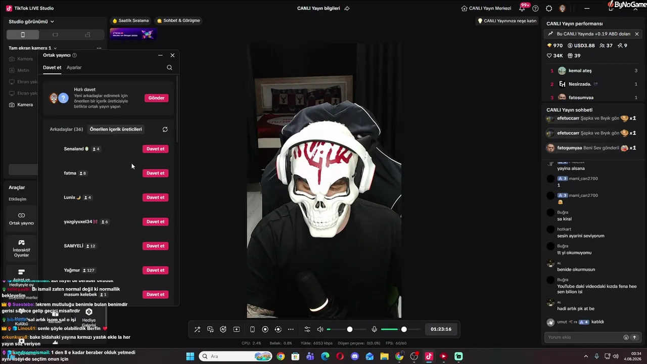Invite masum kelebek with Davet et
647x364 pixels.
pyautogui.click(x=155, y=294)
